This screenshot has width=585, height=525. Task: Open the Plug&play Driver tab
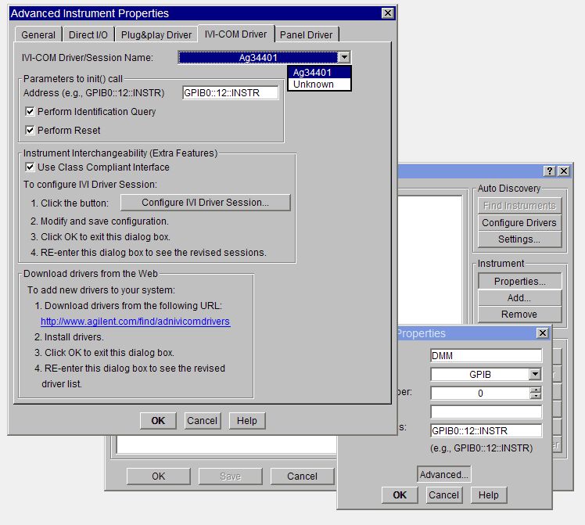click(x=157, y=34)
